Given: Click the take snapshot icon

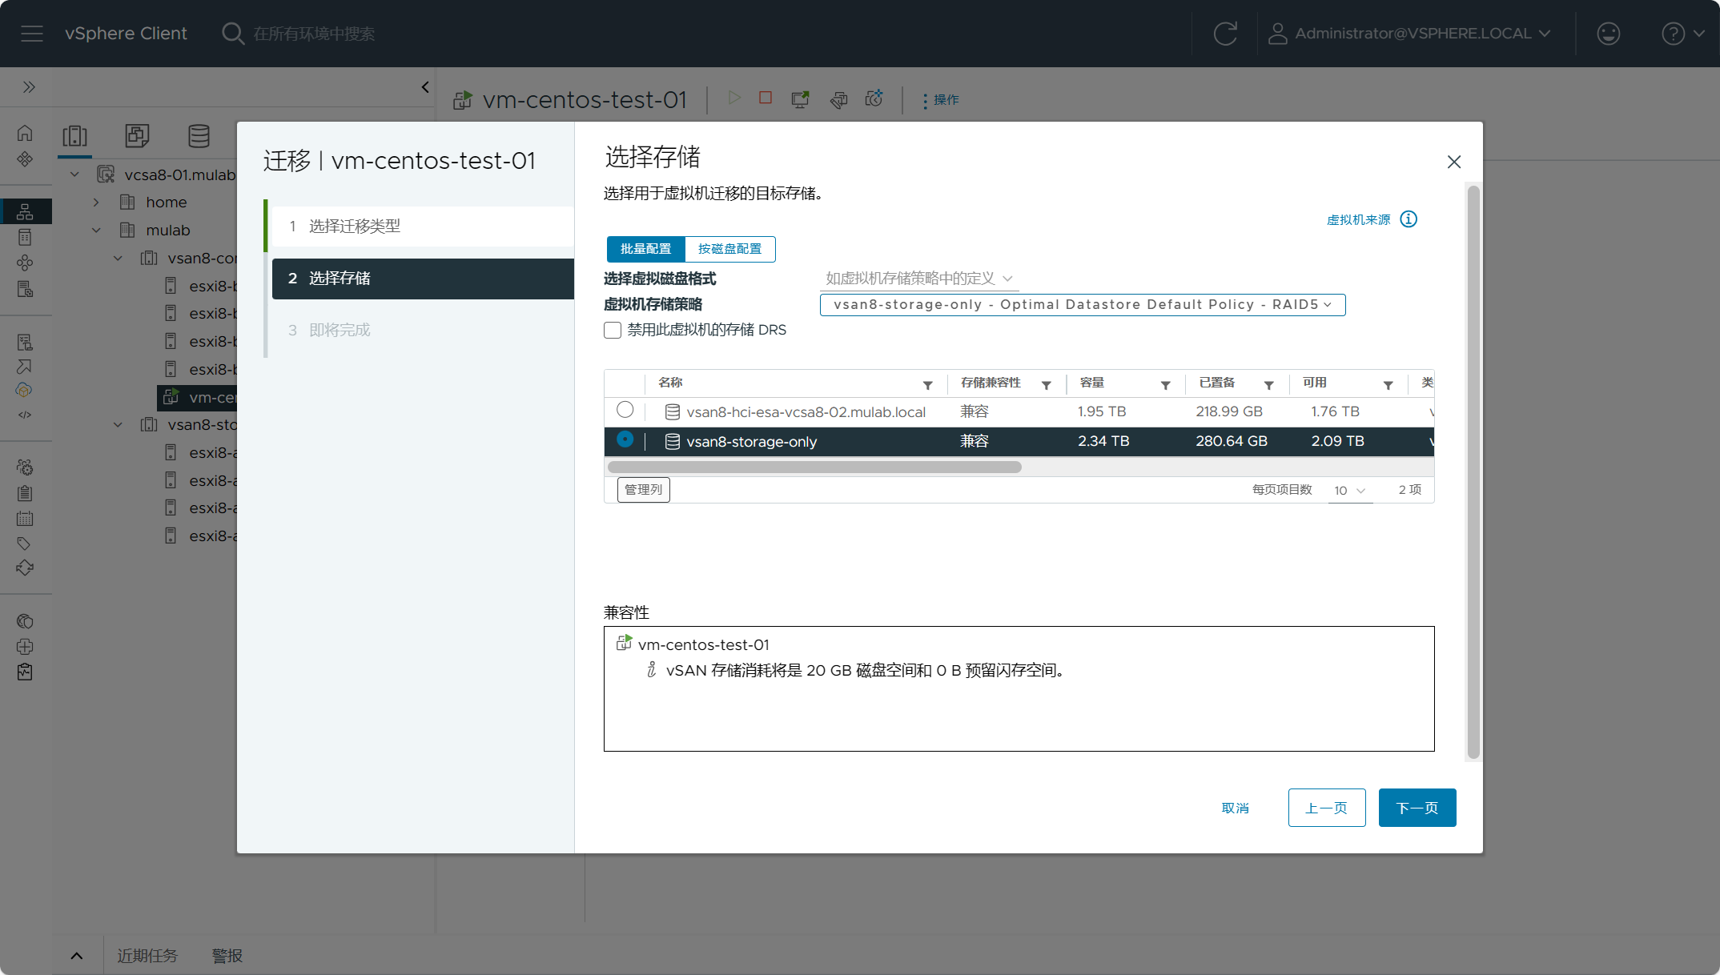Looking at the screenshot, I should pos(874,98).
